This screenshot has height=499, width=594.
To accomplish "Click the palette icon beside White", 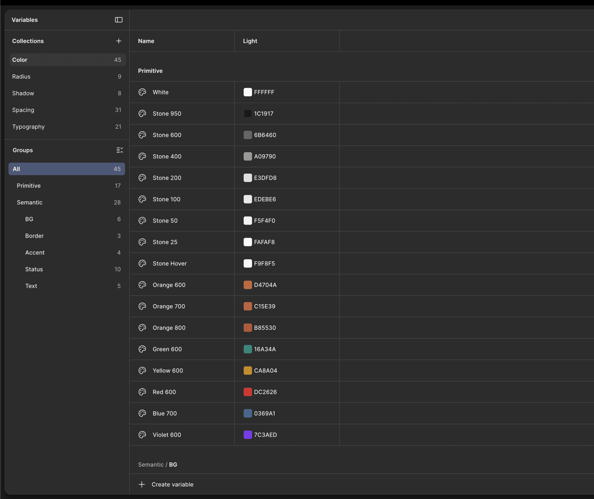I will click(x=142, y=92).
